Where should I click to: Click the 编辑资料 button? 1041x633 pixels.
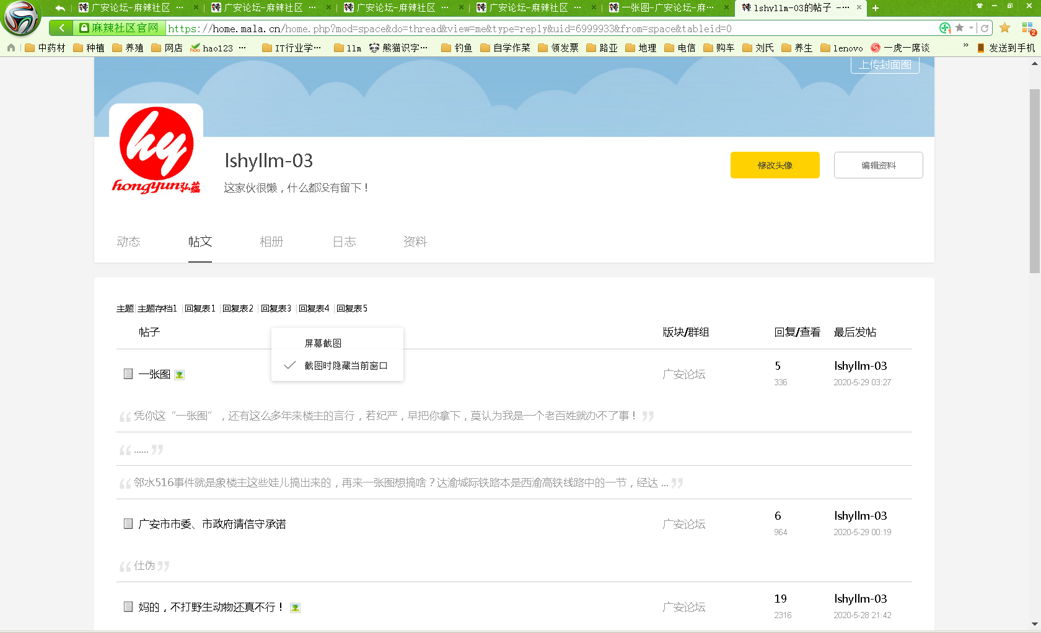878,165
